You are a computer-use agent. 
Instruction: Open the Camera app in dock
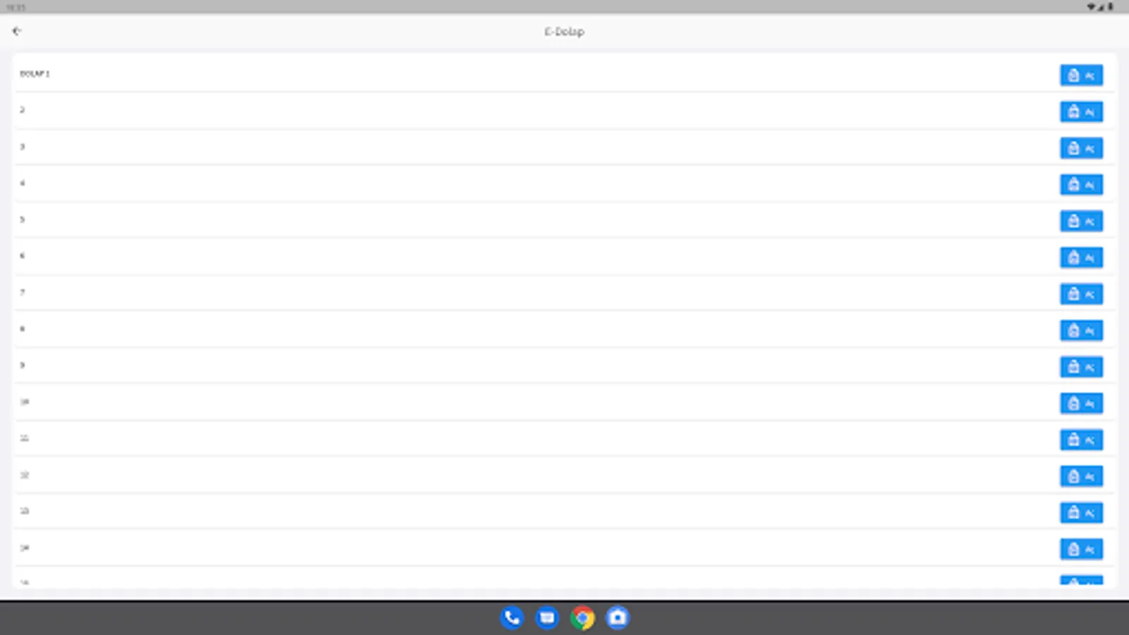tap(617, 618)
